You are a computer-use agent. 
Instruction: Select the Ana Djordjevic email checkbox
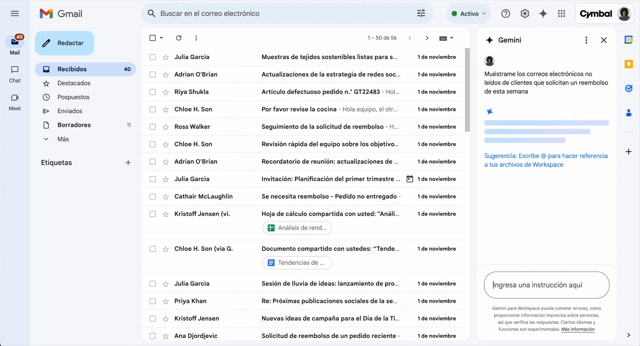[x=152, y=336]
